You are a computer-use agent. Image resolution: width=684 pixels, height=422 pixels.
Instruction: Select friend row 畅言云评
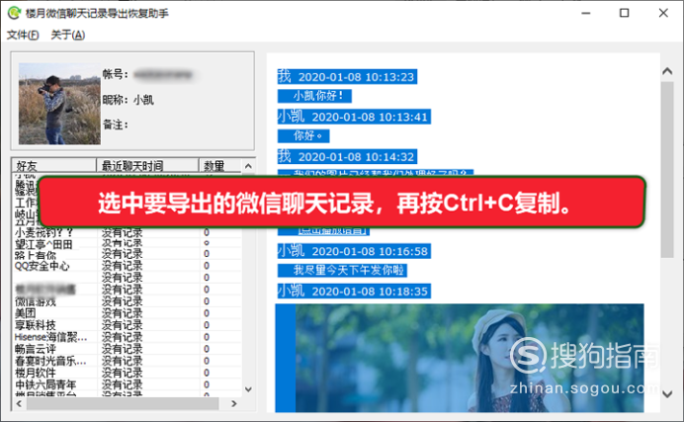[x=127, y=349]
